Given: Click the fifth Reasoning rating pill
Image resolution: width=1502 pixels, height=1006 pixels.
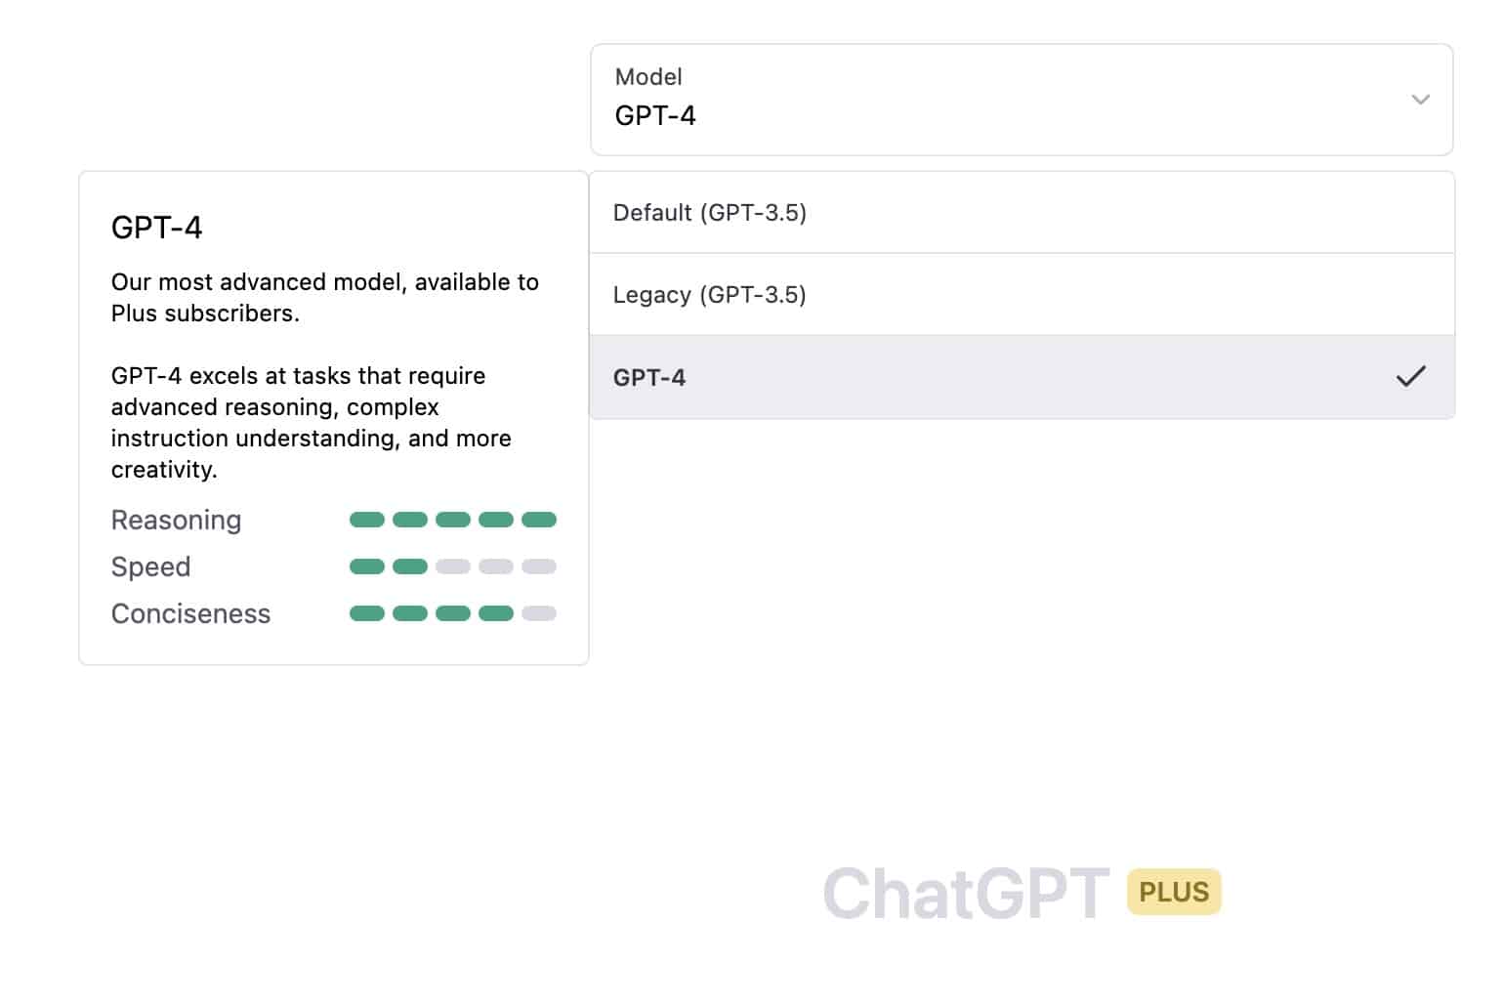Looking at the screenshot, I should (539, 519).
